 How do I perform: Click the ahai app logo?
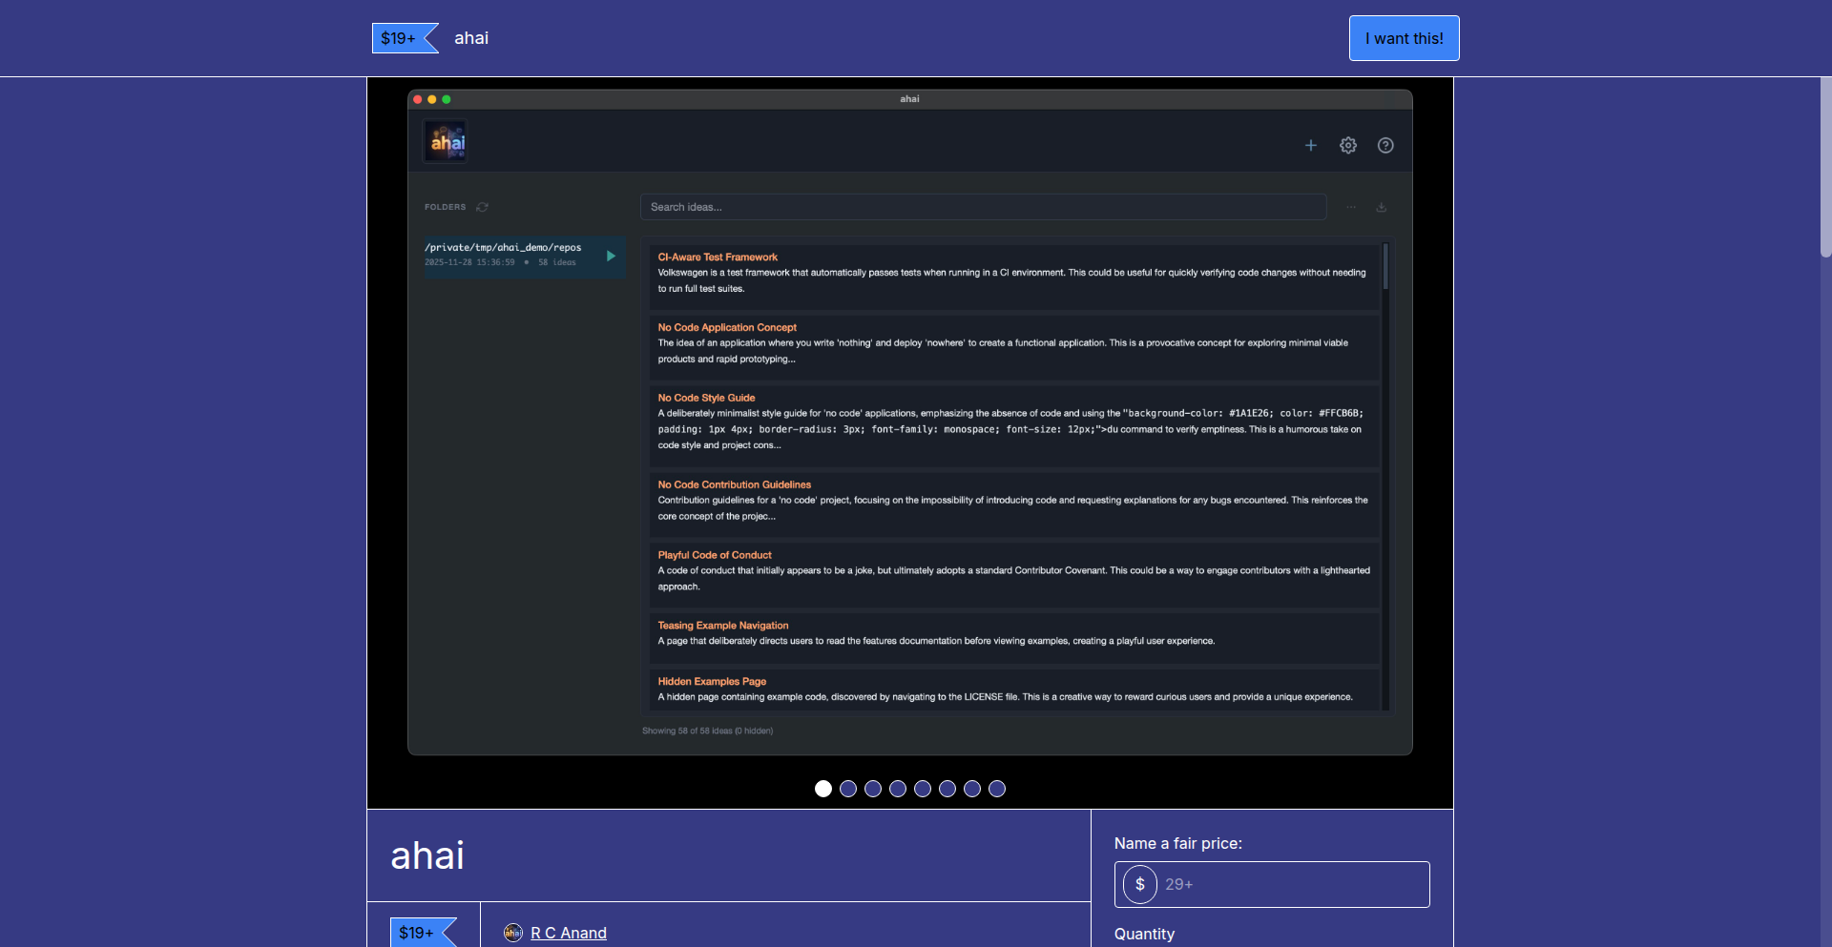click(447, 142)
